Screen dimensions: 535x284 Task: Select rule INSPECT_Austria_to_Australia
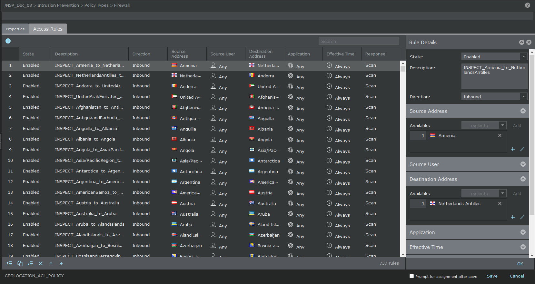(x=87, y=203)
